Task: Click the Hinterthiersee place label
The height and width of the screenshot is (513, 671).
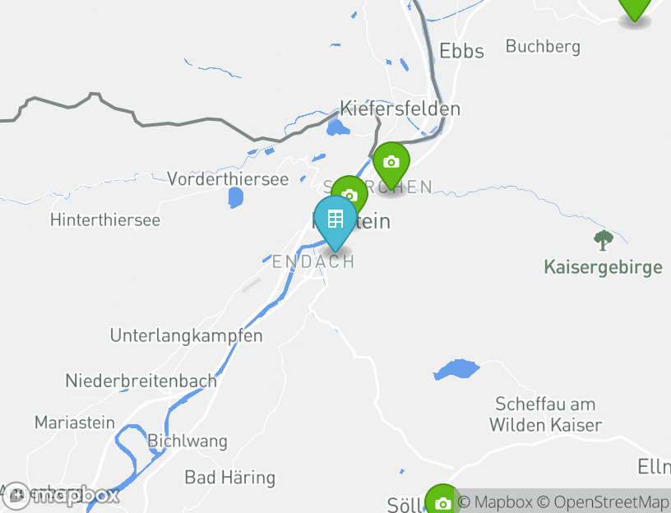Action: tap(105, 220)
